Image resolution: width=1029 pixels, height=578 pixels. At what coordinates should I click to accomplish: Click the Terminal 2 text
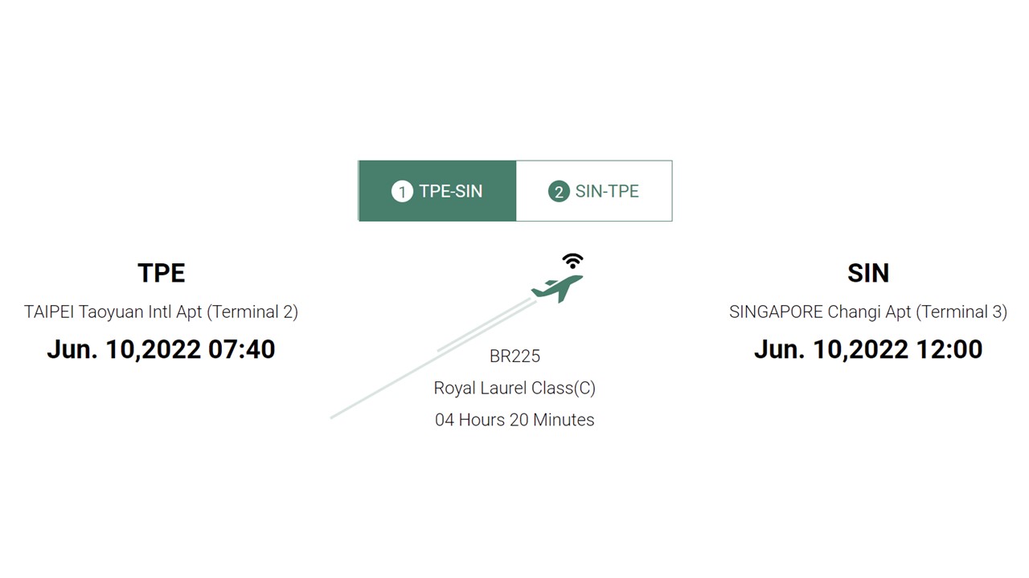tap(252, 312)
